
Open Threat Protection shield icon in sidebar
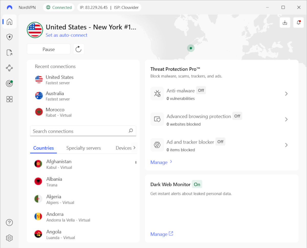coord(9,37)
